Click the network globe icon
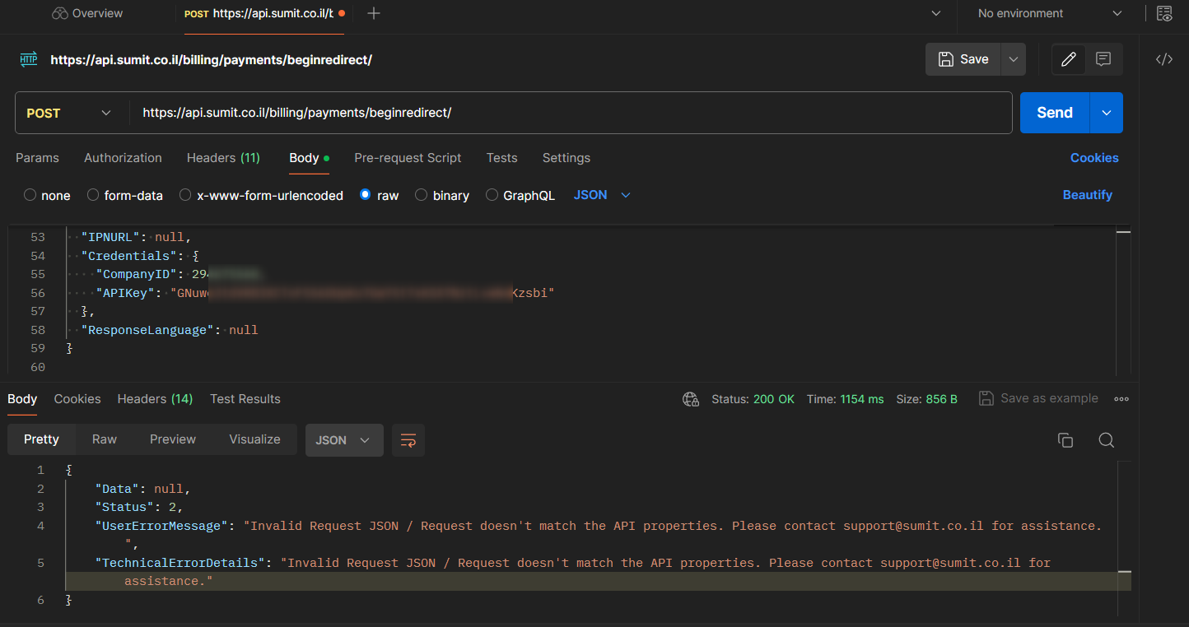Image resolution: width=1189 pixels, height=627 pixels. (x=690, y=399)
